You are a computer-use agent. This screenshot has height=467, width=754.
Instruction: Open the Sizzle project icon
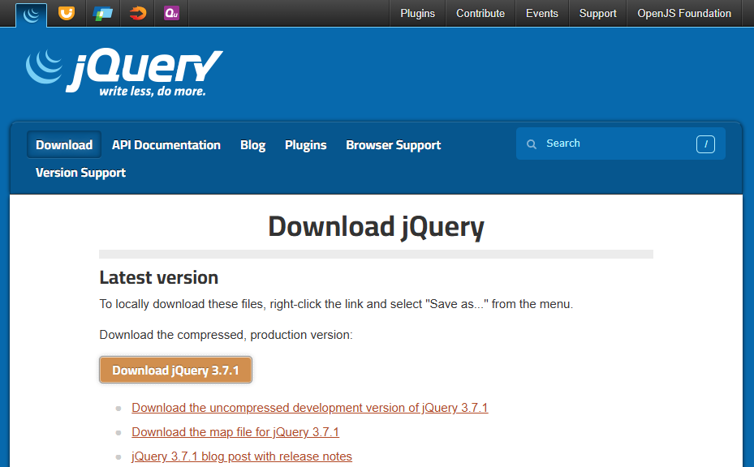coord(138,14)
